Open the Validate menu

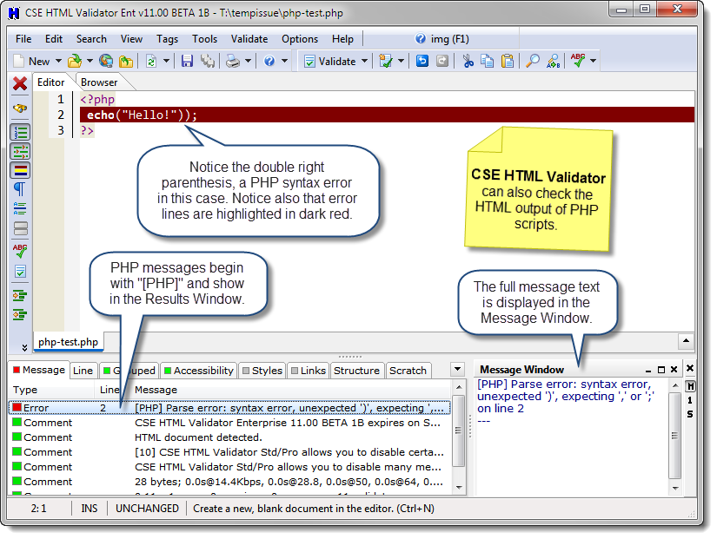(249, 39)
